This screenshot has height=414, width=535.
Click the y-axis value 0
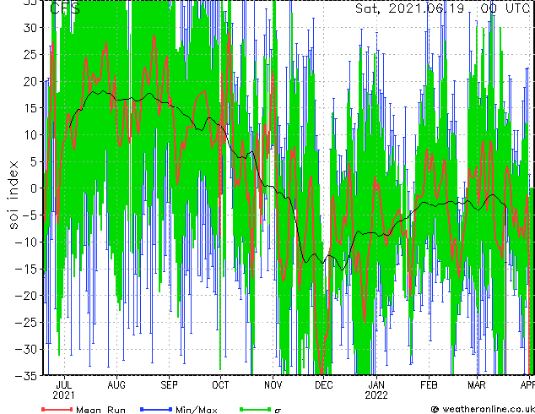[x=34, y=188]
